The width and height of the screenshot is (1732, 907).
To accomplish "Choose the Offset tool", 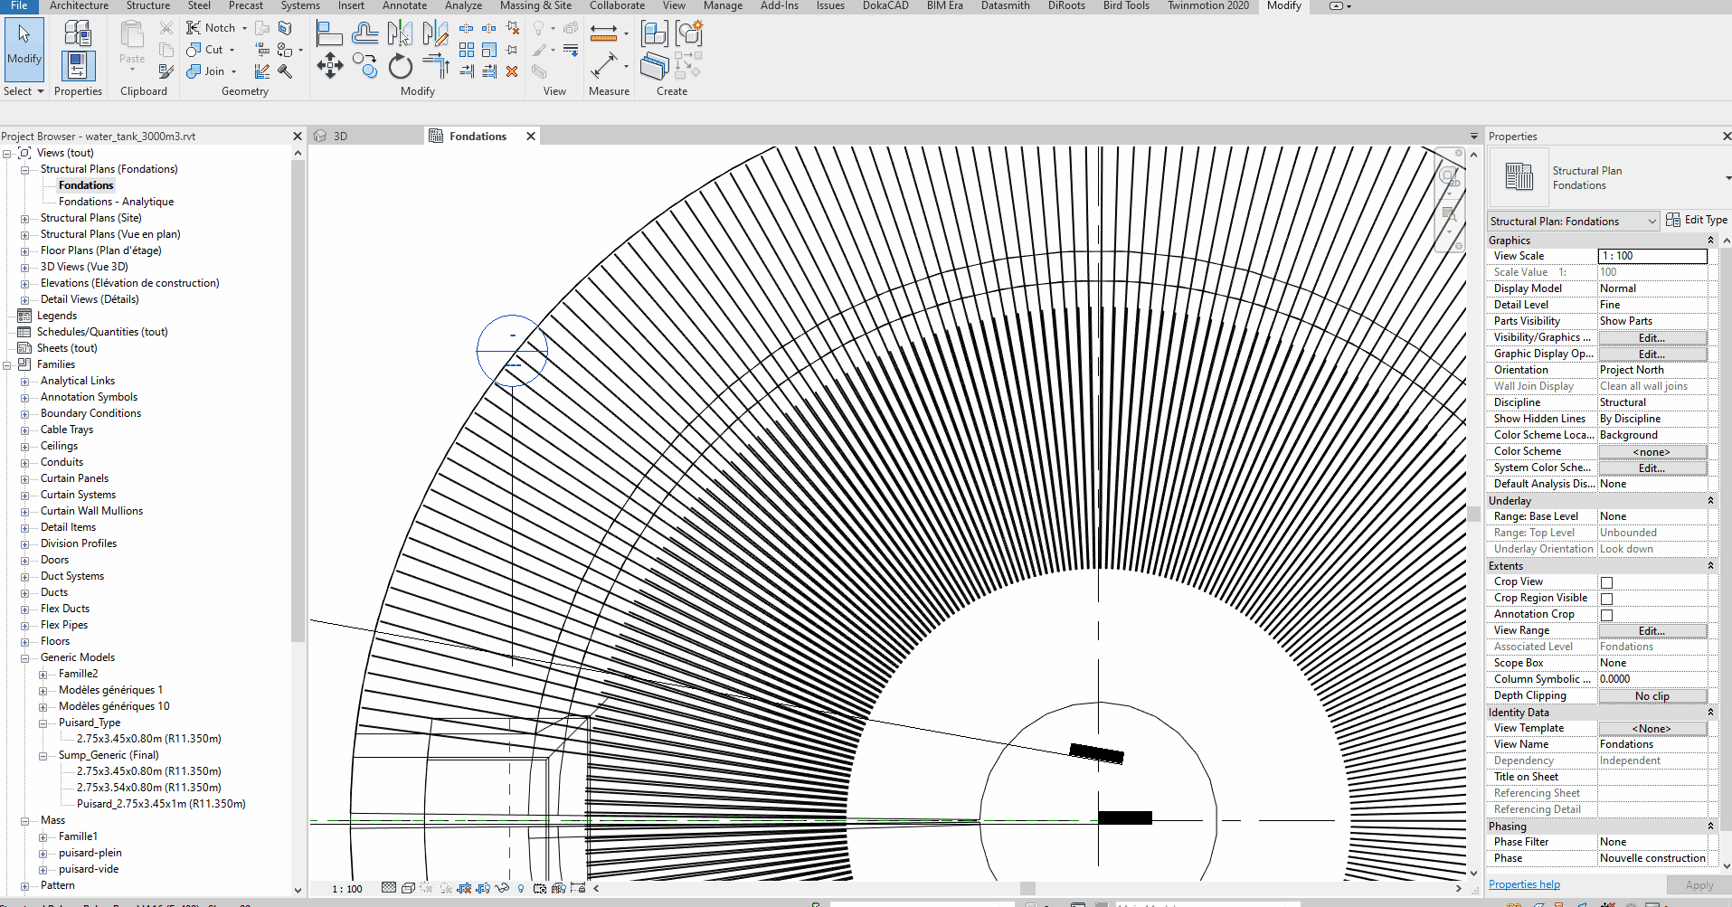I will pos(364,34).
